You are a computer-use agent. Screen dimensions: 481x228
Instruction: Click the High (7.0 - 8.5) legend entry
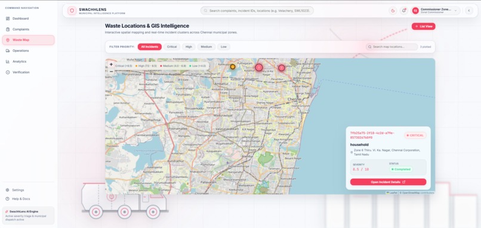146,66
